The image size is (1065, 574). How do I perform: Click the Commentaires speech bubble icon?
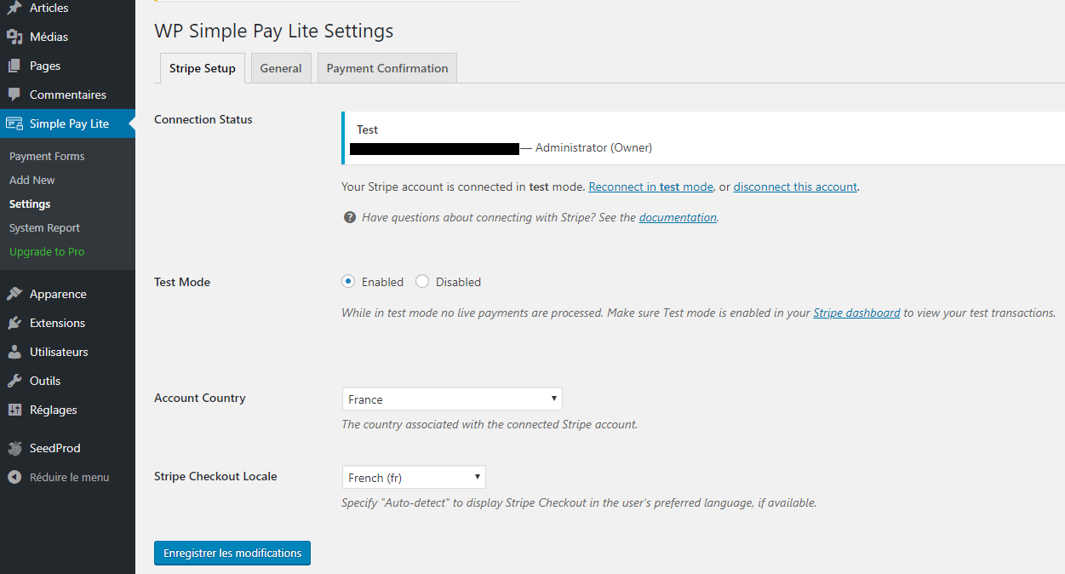click(x=14, y=95)
